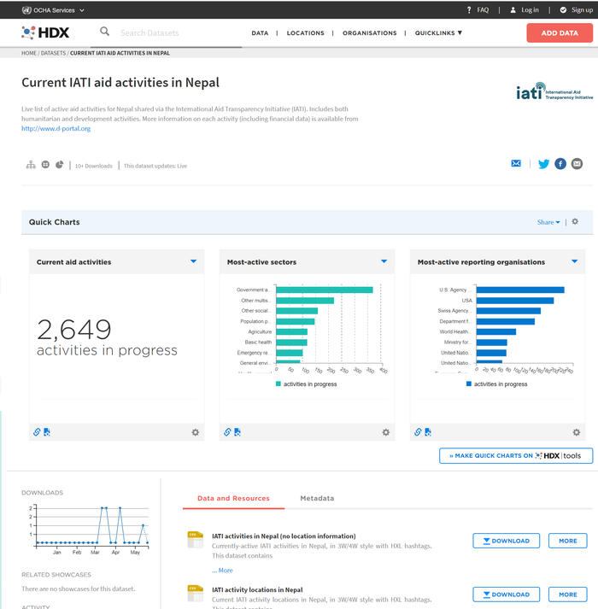The width and height of the screenshot is (598, 609).
Task: Click the pie chart icon under the description
Action: pyautogui.click(x=59, y=165)
